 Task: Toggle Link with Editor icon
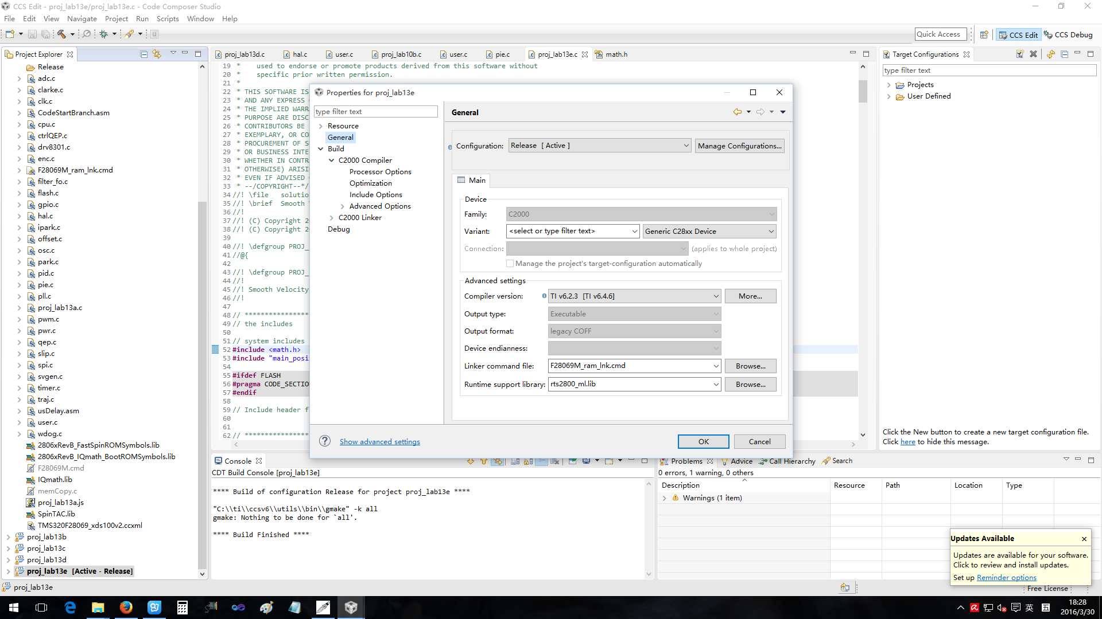coord(157,54)
